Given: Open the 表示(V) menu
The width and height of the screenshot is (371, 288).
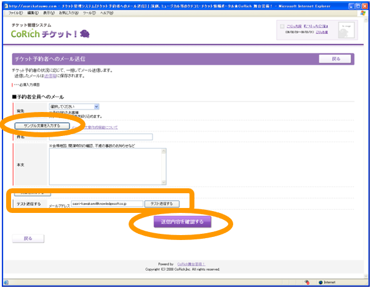Looking at the screenshot, I should [49, 12].
